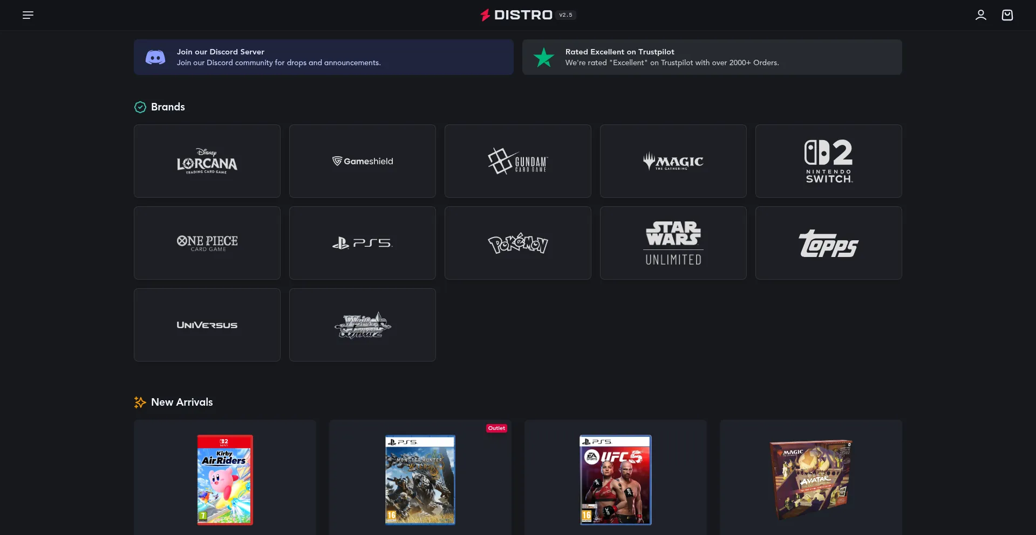Open the Pokémon brand tile

[x=517, y=243]
